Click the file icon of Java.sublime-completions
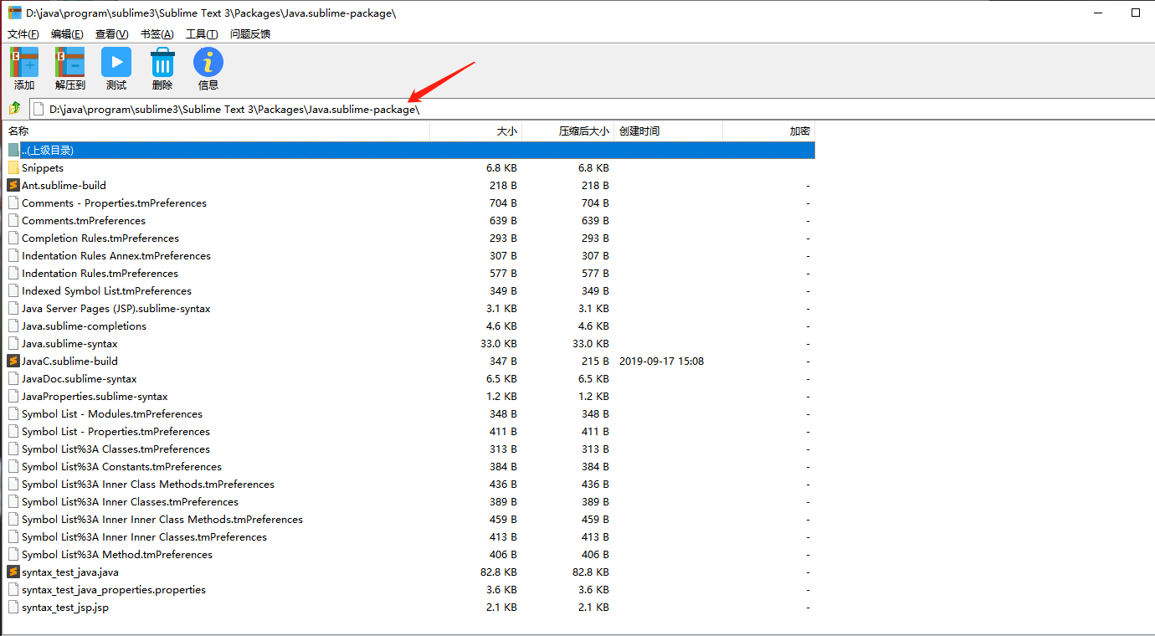The height and width of the screenshot is (636, 1155). point(13,326)
